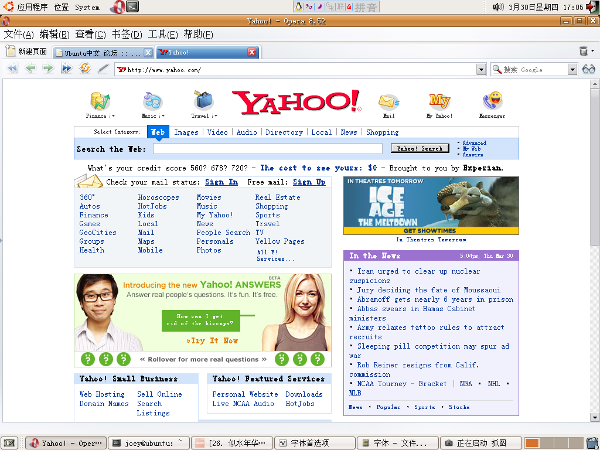
Task: Click the 新建页面 new page button
Action: (x=27, y=52)
